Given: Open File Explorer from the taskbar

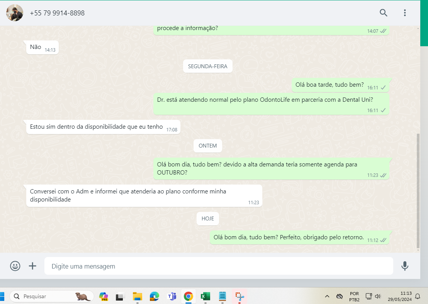Looking at the screenshot, I should 137,296.
